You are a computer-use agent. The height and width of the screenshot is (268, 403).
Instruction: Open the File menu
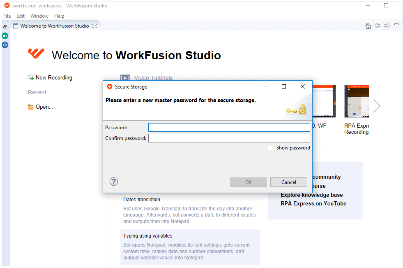pyautogui.click(x=7, y=16)
